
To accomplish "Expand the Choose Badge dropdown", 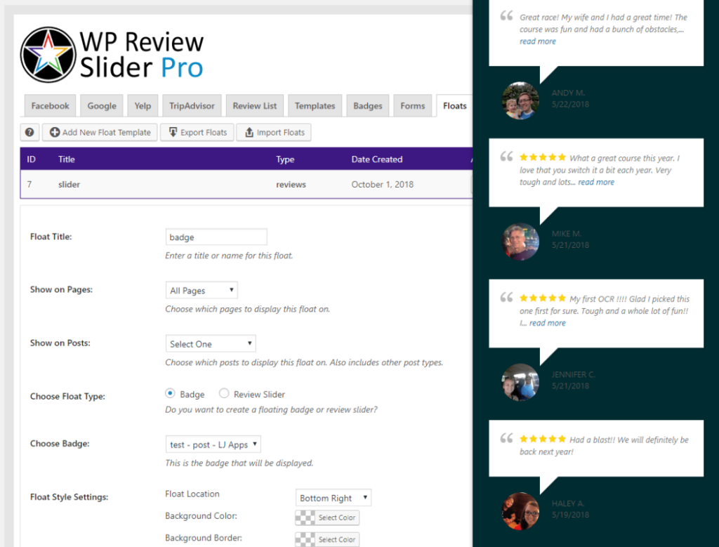I will coord(213,444).
